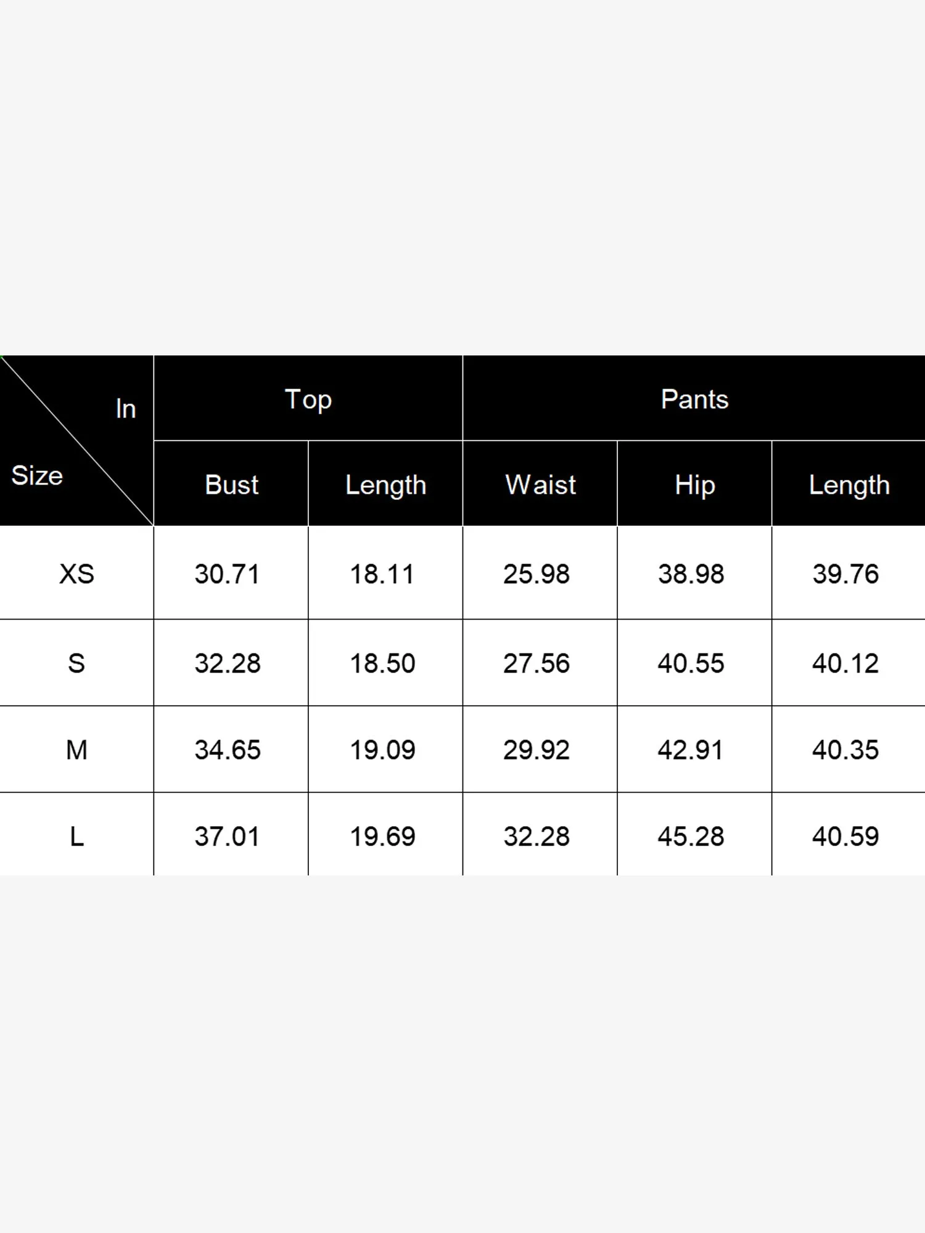
Task: Click the Length header under Top
Action: pyautogui.click(x=385, y=485)
